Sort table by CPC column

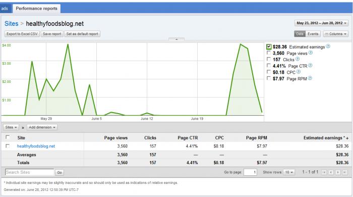click(219, 138)
